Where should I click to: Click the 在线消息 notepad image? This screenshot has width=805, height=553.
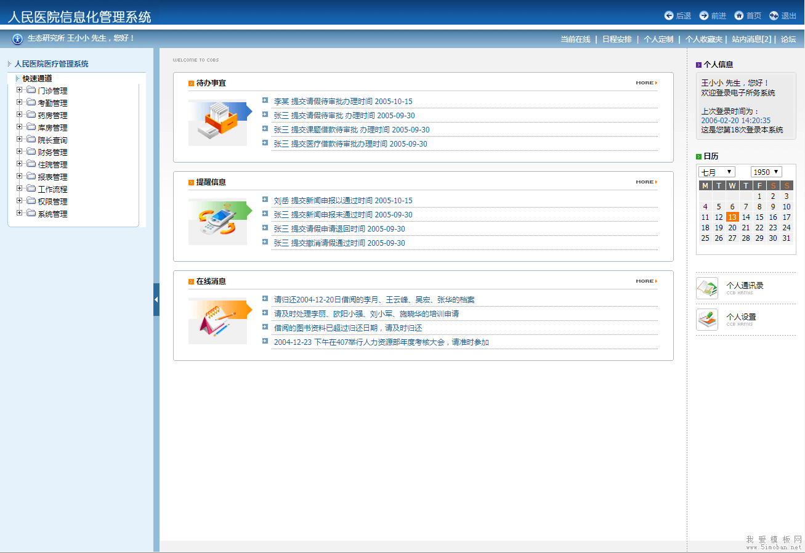pos(217,321)
